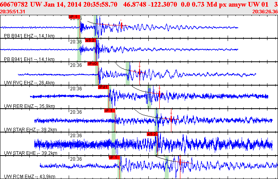
Task: Click the red coda marker on RVC trace
Action: point(139,72)
